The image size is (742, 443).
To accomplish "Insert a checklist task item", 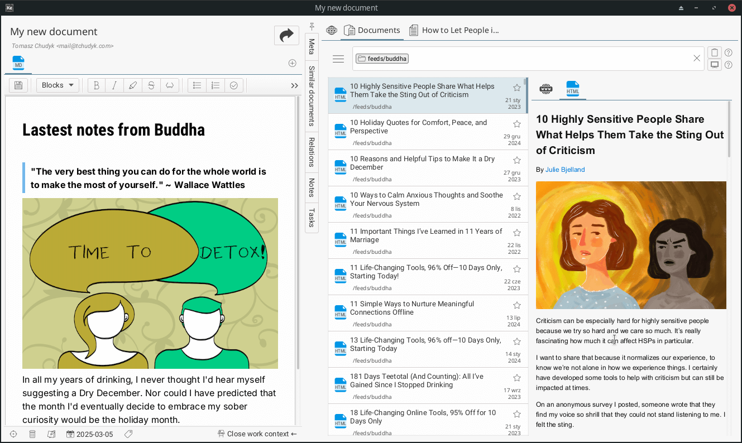I will 234,85.
